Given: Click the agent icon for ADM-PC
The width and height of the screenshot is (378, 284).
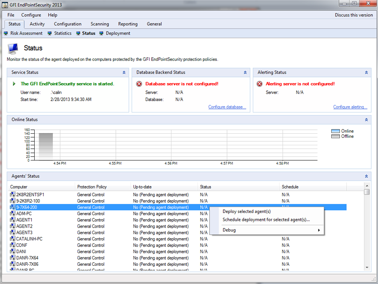Looking at the screenshot, I should click(12, 213).
